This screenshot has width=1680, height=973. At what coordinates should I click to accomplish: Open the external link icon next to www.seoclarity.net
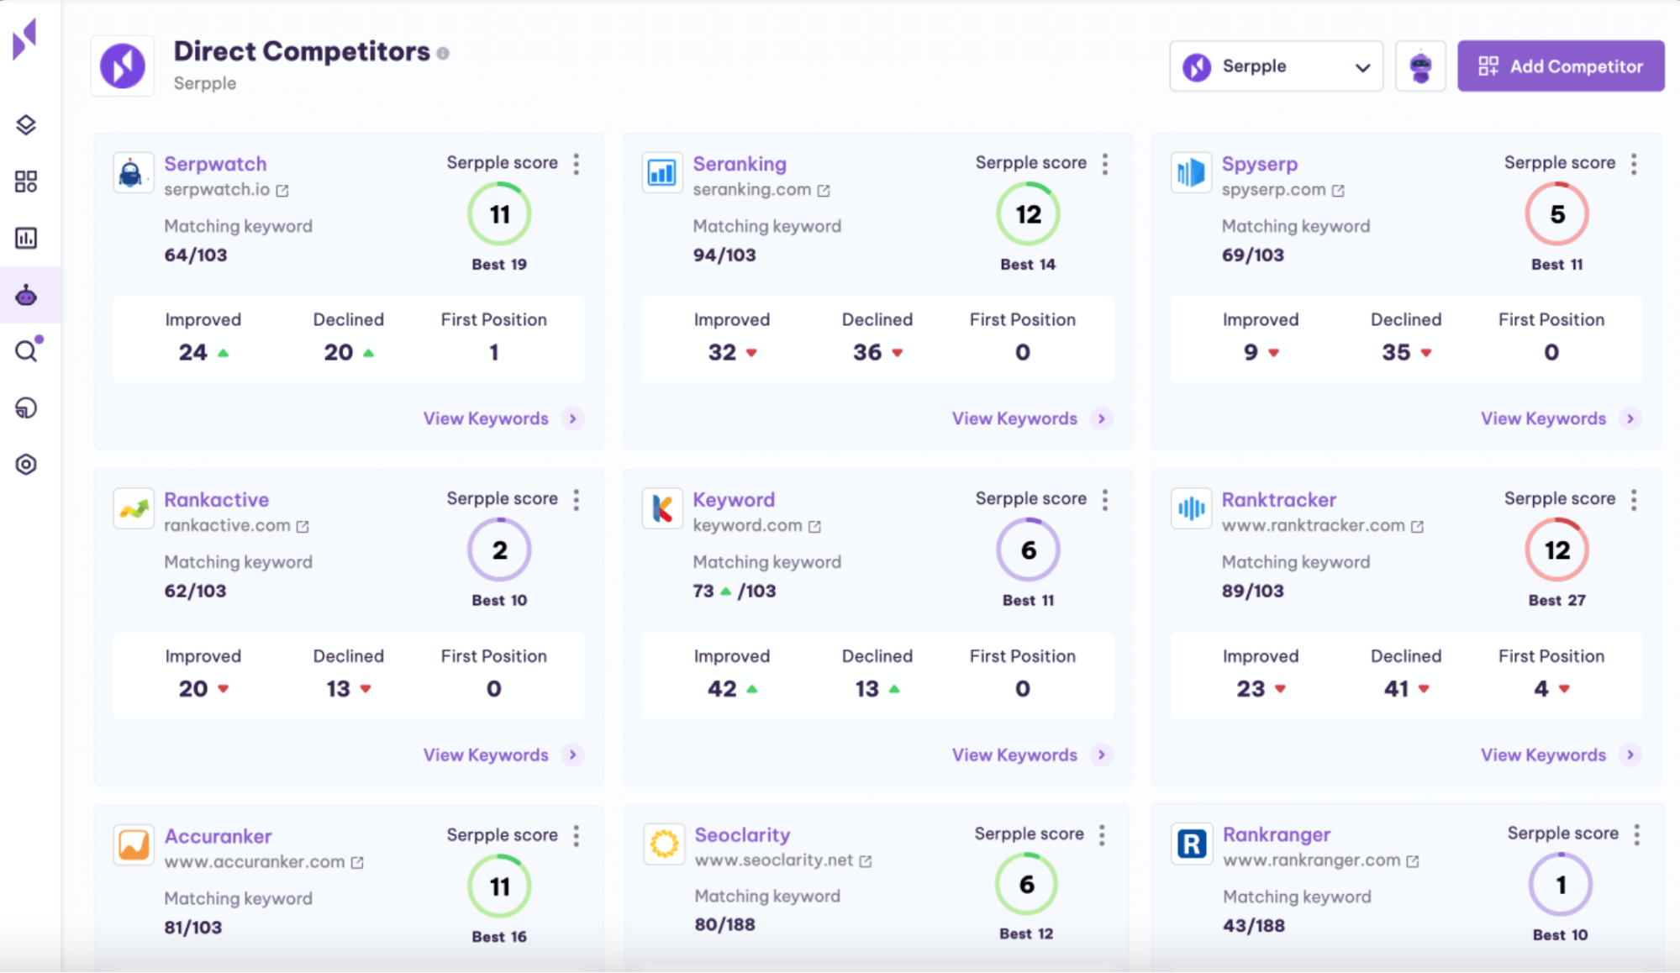(x=866, y=860)
